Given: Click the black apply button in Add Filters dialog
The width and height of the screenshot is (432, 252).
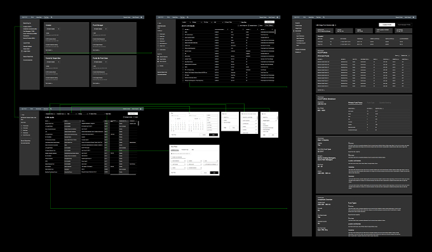Looking at the screenshot, I should pyautogui.click(x=214, y=173).
